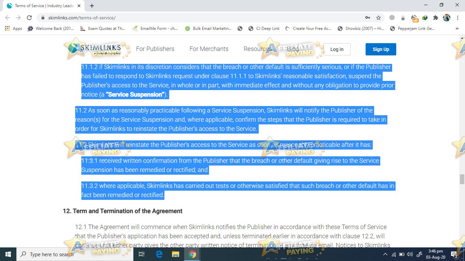
Task: Click the page's vertical scrollbar thumb
Action: point(462,179)
